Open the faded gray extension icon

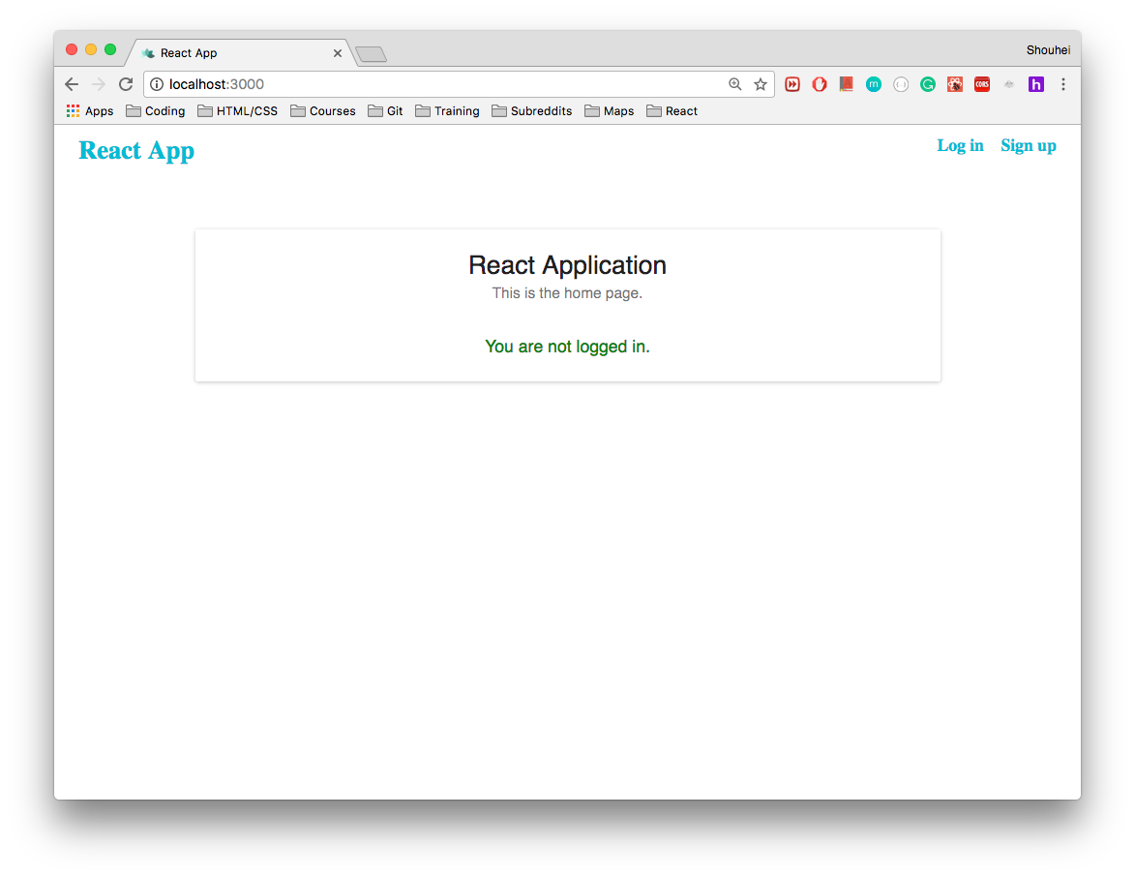1009,84
